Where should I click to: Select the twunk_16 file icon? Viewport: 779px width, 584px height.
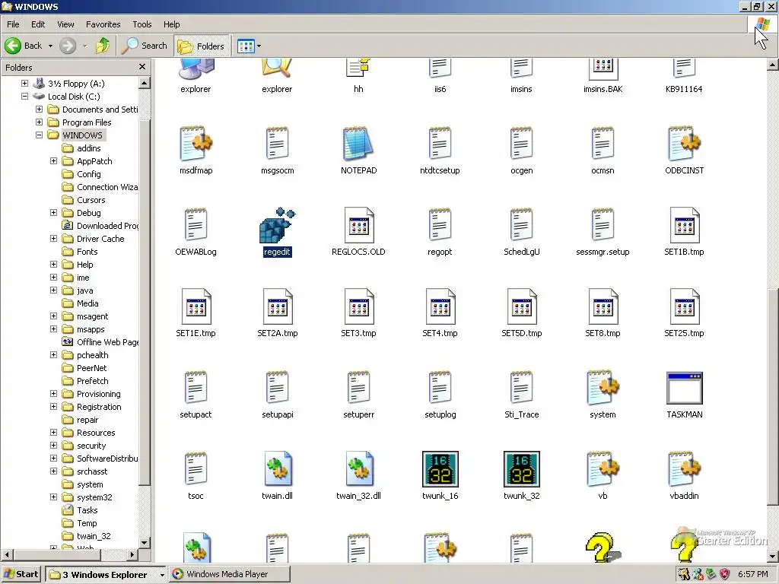point(440,468)
